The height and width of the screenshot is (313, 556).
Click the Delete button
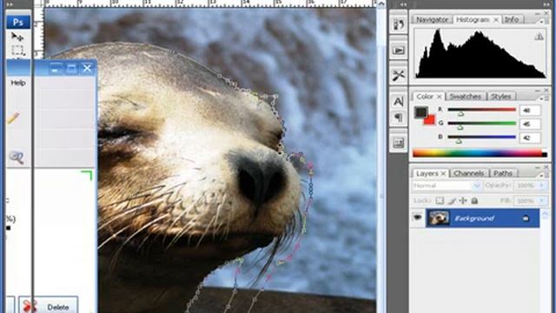(x=49, y=306)
